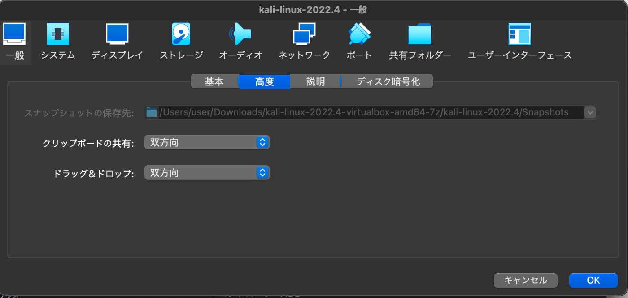
Task: Open the 一般 (General) settings icon
Action: pos(14,34)
